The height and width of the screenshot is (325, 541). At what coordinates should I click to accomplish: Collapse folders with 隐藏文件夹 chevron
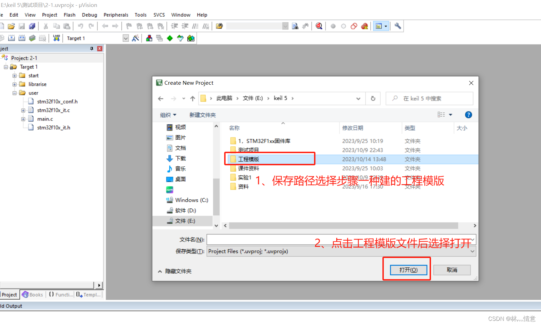160,271
